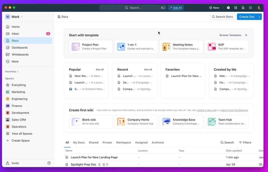Go to Inbox in the sidebar

click(15, 34)
